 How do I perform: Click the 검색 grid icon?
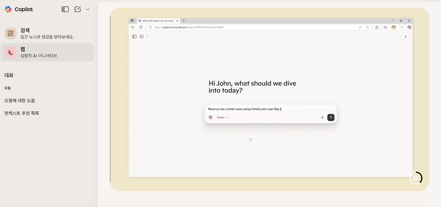point(10,33)
